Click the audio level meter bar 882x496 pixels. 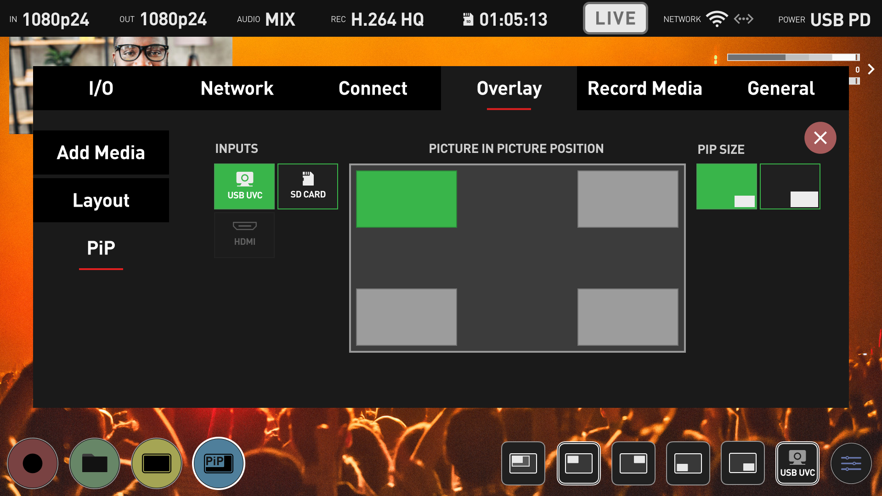[x=792, y=57]
